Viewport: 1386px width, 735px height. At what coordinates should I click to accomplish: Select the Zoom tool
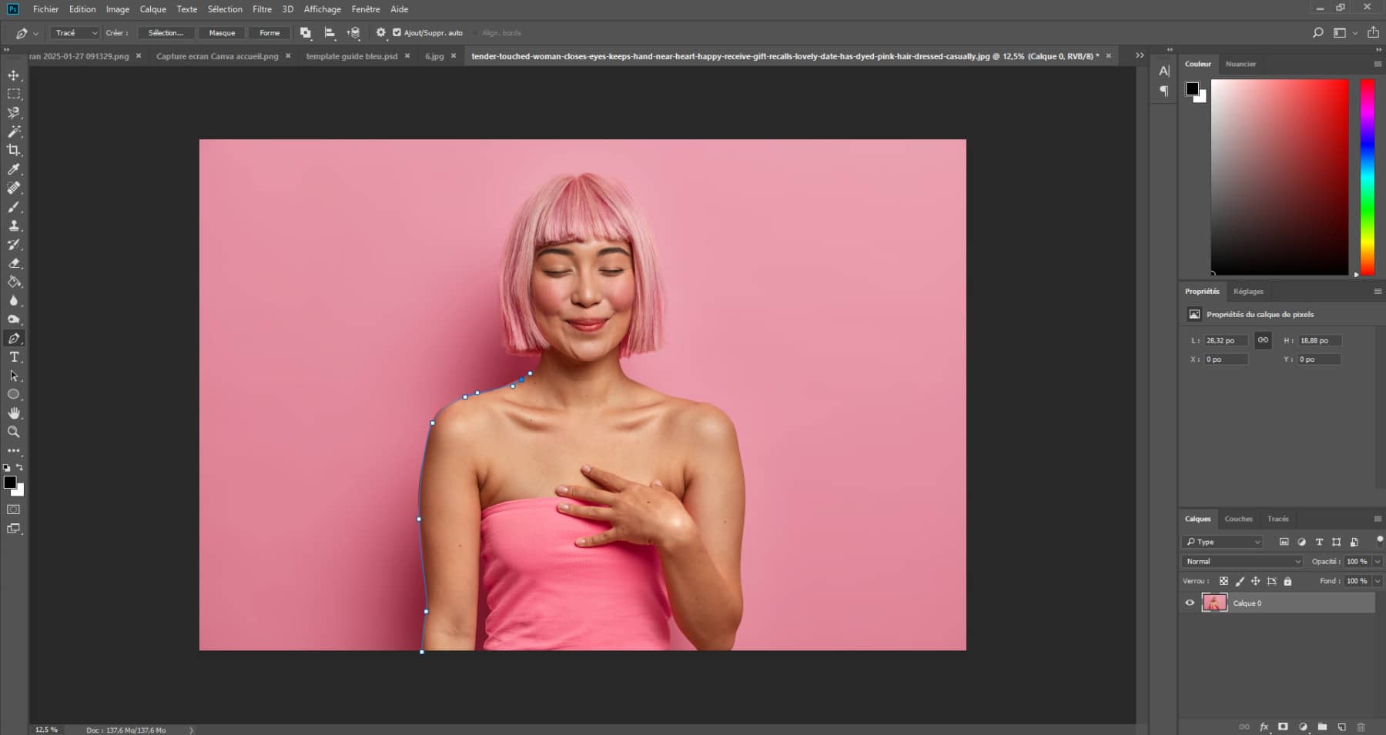point(14,432)
